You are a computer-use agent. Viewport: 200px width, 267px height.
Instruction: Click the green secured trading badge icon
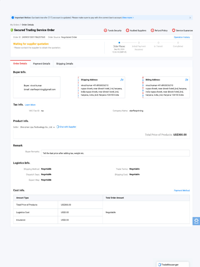click(x=12, y=30)
